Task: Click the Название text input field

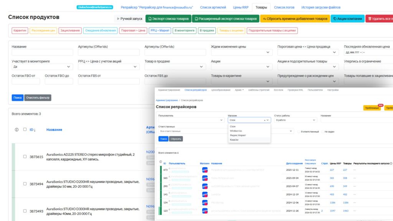Action: pyautogui.click(x=42, y=53)
